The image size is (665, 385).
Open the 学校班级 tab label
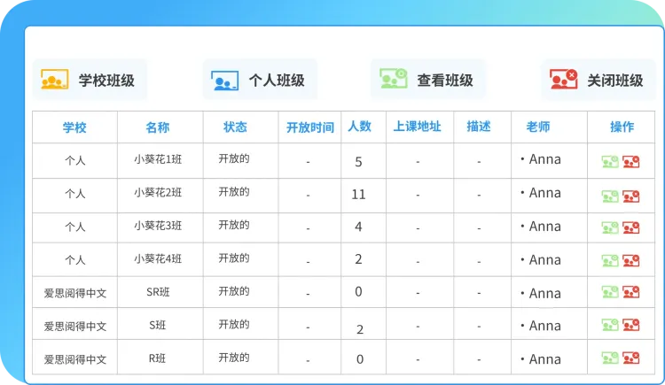[x=106, y=80]
